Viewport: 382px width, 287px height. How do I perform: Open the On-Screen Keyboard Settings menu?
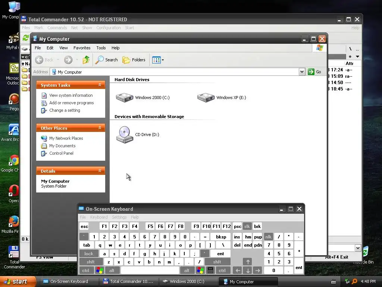pos(119,217)
